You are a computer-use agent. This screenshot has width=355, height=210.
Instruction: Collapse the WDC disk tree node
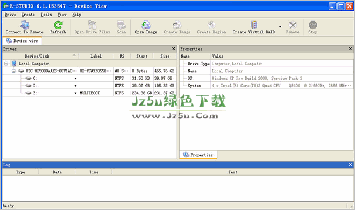point(13,71)
